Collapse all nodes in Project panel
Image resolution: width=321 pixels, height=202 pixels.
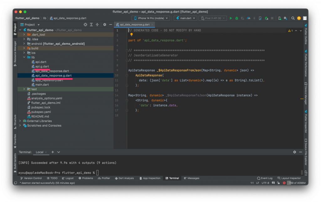click(x=97, y=24)
